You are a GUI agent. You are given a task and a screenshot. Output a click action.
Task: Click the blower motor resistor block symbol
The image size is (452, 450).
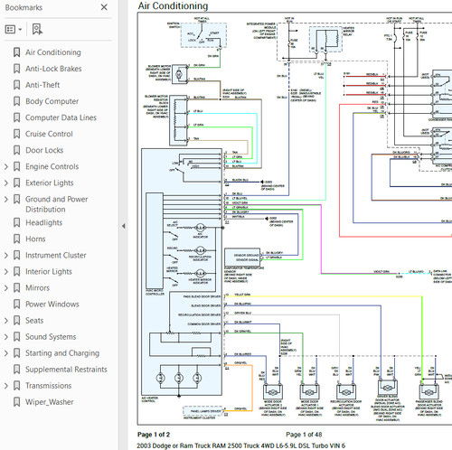(178, 120)
